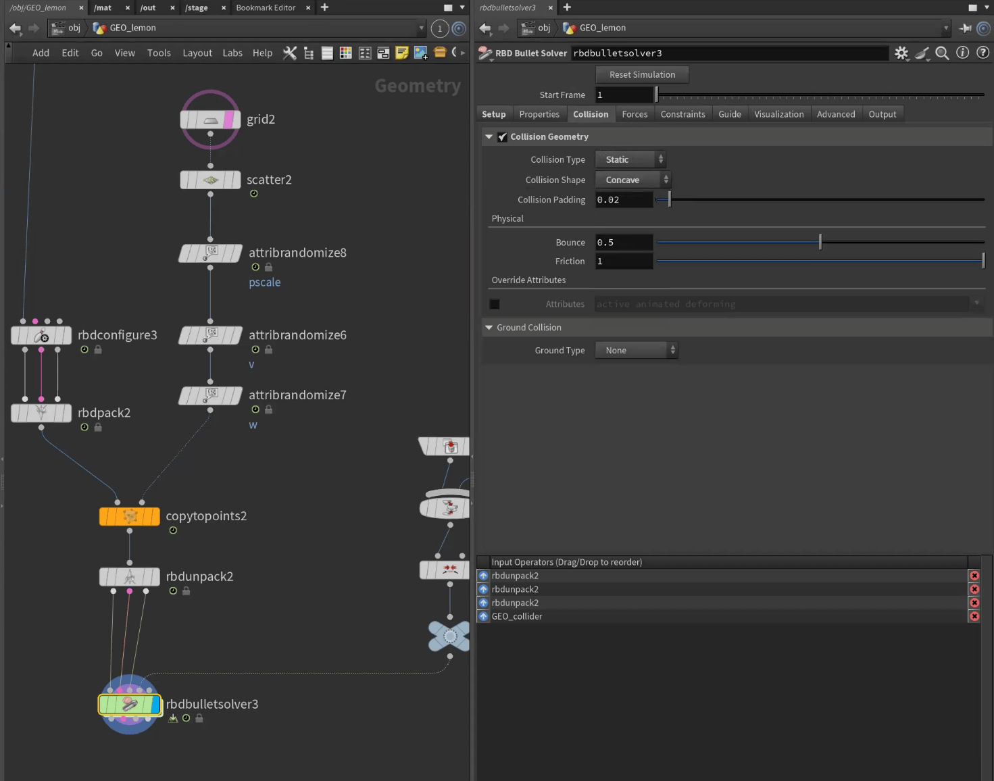Image resolution: width=994 pixels, height=781 pixels.
Task: Click the wrench tools icon in network toolbar
Action: point(289,53)
